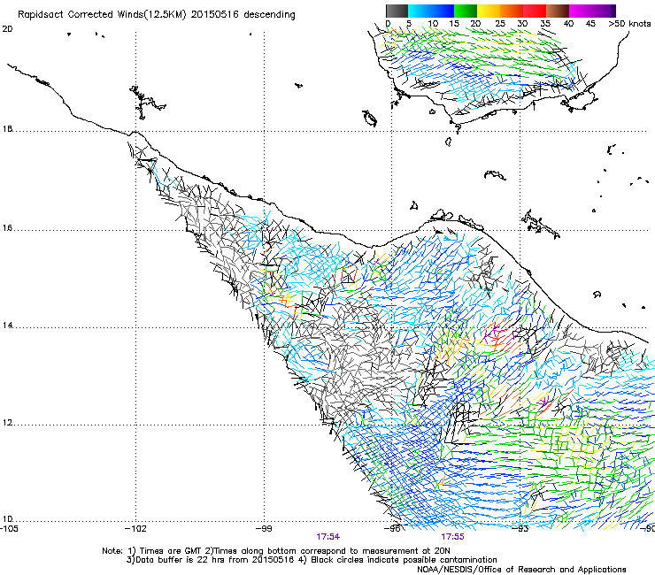Image resolution: width=655 pixels, height=575 pixels.
Task: Click the legend tick label '25'
Action: pos(500,23)
